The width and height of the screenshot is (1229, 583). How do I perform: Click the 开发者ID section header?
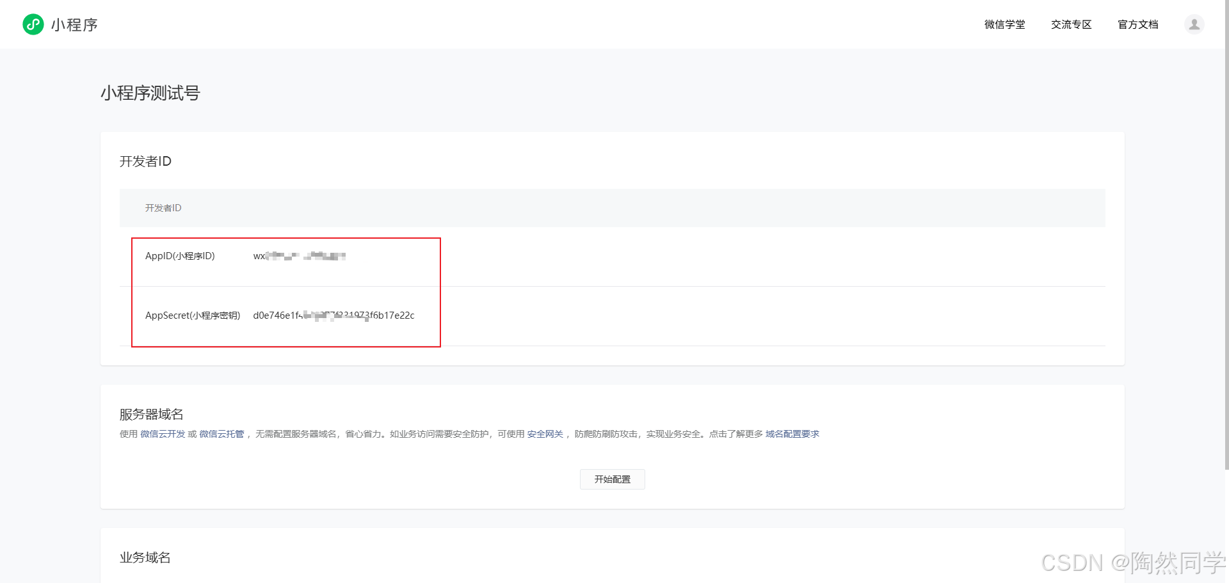(x=145, y=161)
